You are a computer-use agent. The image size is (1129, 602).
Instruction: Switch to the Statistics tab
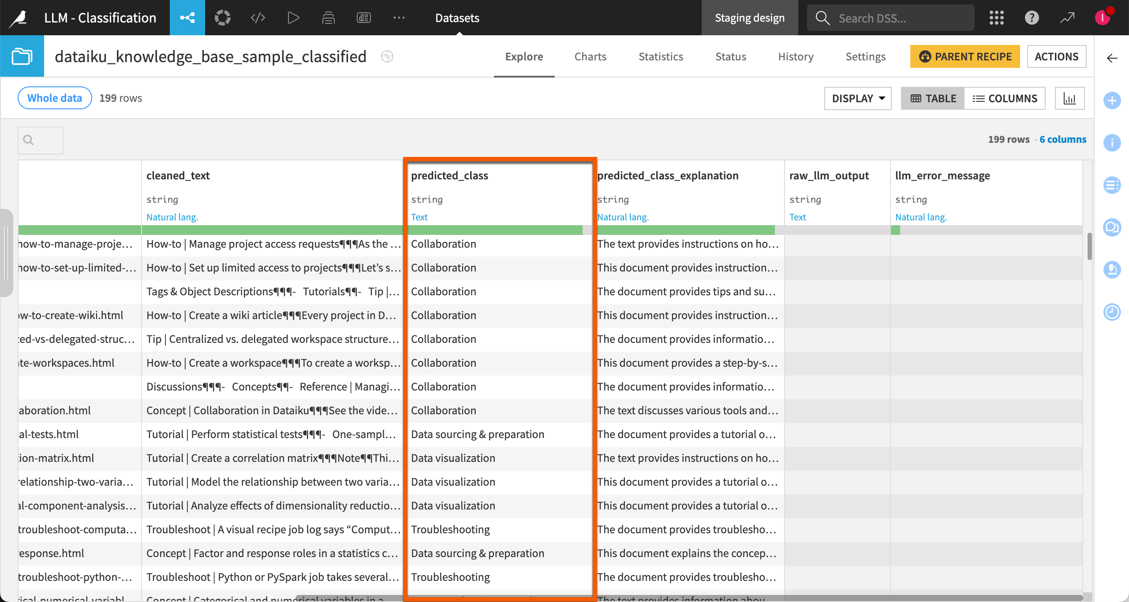point(660,56)
